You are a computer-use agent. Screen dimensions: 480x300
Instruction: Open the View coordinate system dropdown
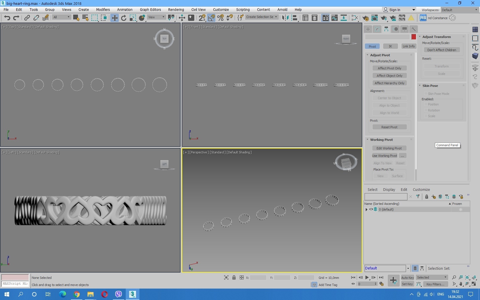[156, 17]
